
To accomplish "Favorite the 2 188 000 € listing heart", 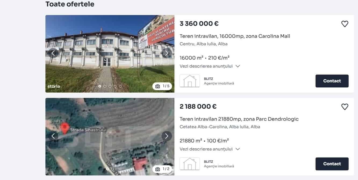I will [345, 107].
